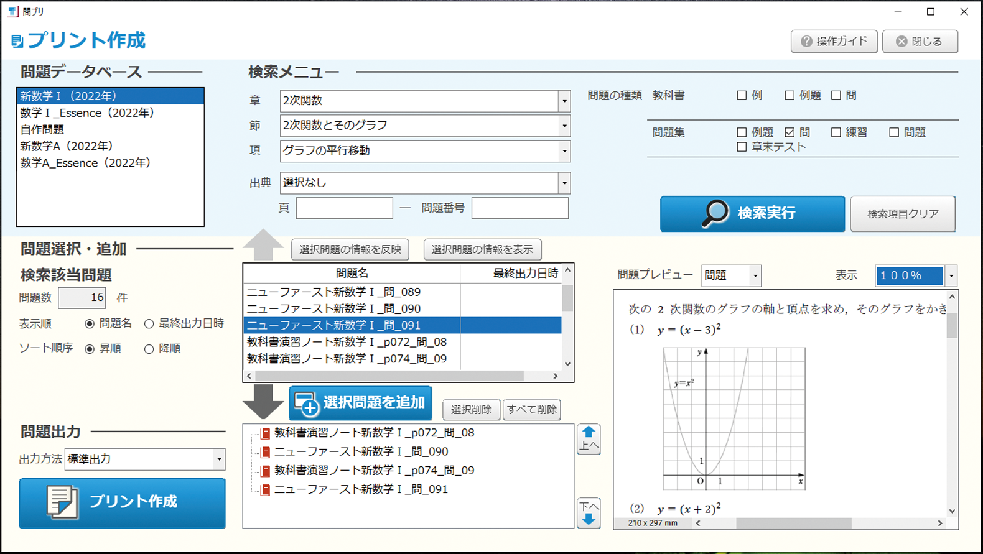Image resolution: width=983 pixels, height=554 pixels.
Task: Enable the 教科書 例題 checkbox
Action: click(x=790, y=96)
